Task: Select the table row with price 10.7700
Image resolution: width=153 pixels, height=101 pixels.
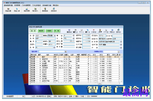Action: [x=75, y=63]
